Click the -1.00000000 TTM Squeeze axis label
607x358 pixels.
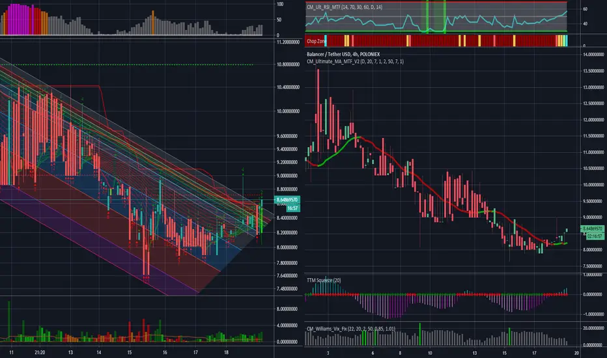(593, 314)
